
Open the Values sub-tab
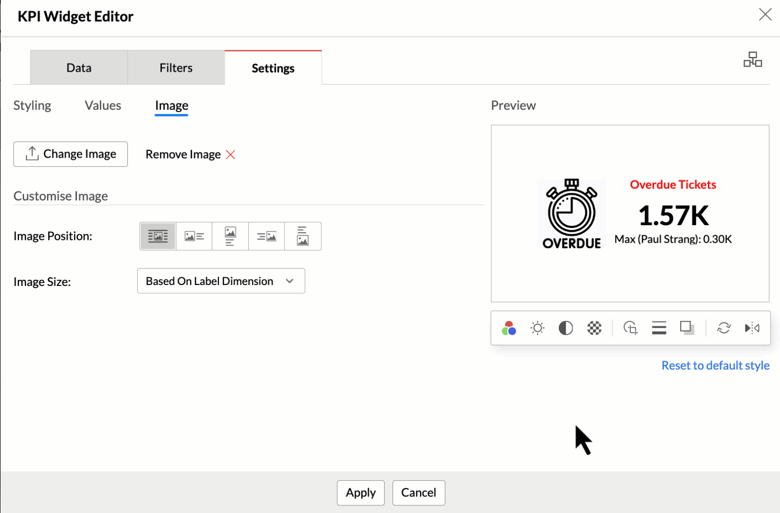click(103, 105)
